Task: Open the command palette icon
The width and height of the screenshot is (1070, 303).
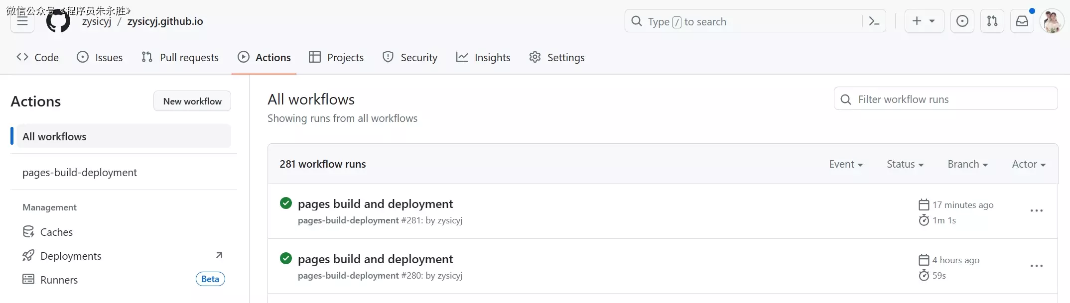Action: pos(874,21)
